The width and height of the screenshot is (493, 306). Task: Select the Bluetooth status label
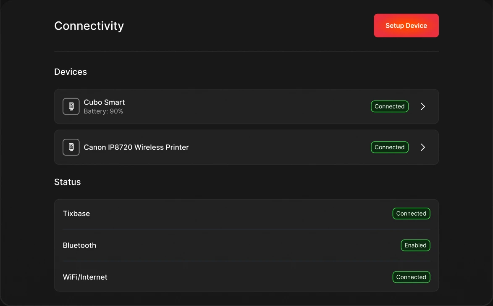[79, 245]
